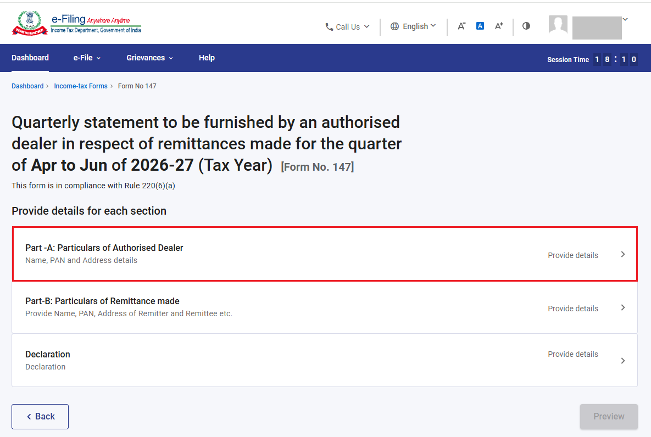Follow the Income-tax Forms breadcrumb link
This screenshot has height=437, width=651.
point(81,86)
